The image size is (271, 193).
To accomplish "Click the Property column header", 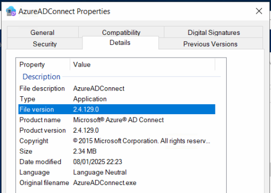I will click(x=43, y=65).
